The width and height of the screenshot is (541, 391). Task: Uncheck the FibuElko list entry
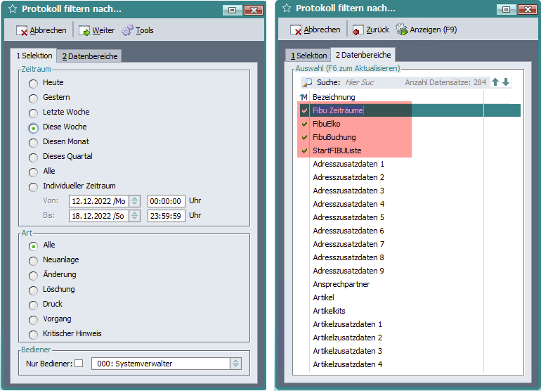click(304, 124)
